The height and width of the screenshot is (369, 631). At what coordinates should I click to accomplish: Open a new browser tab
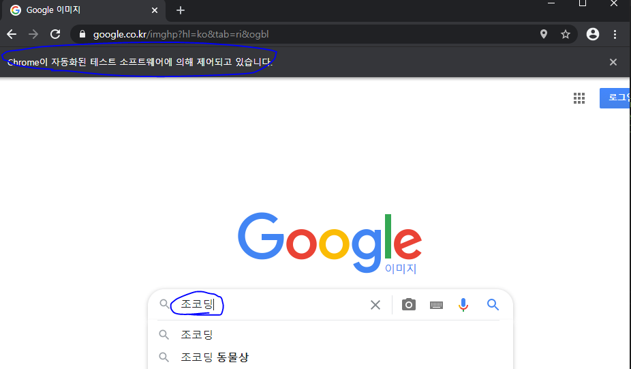tap(181, 10)
